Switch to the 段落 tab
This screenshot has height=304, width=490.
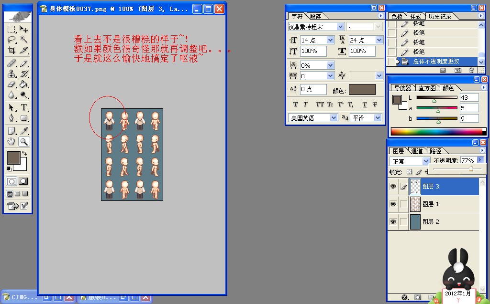coord(315,16)
